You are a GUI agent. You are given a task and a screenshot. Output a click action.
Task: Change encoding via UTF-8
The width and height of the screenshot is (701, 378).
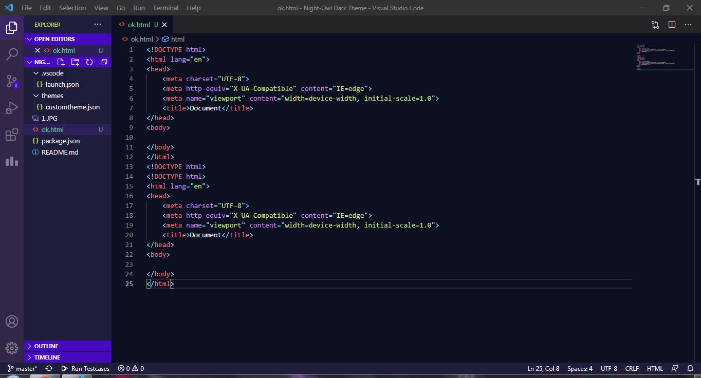tap(609, 368)
